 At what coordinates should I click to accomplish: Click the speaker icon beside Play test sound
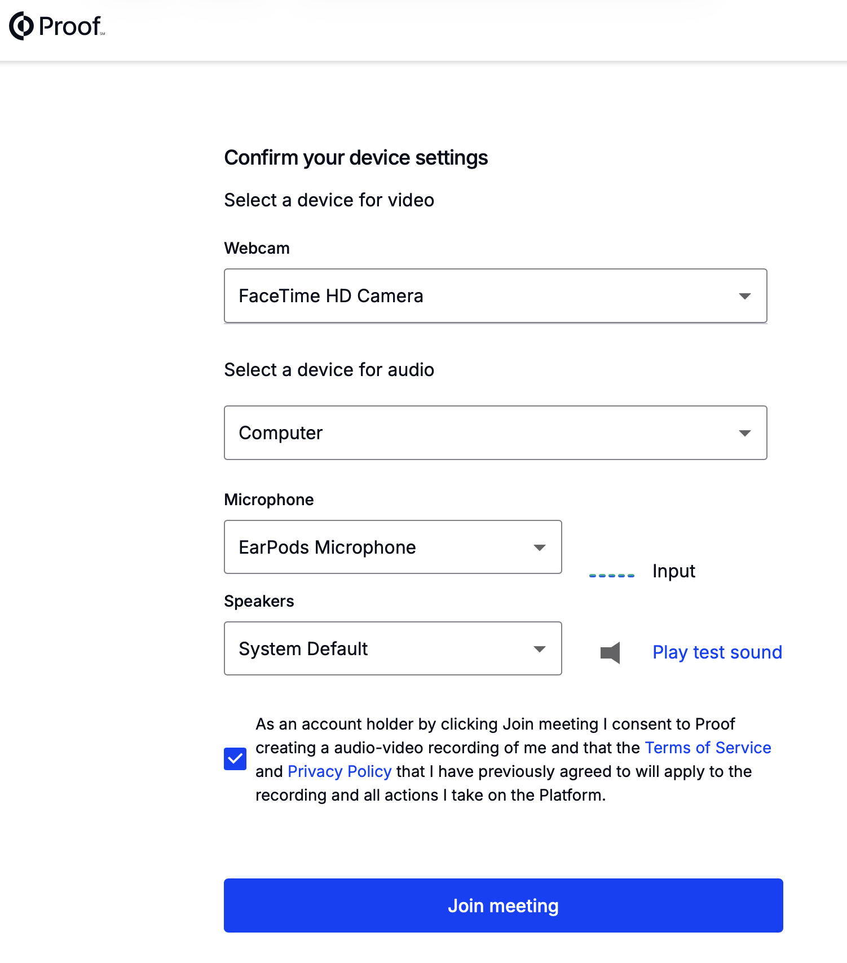tap(610, 653)
